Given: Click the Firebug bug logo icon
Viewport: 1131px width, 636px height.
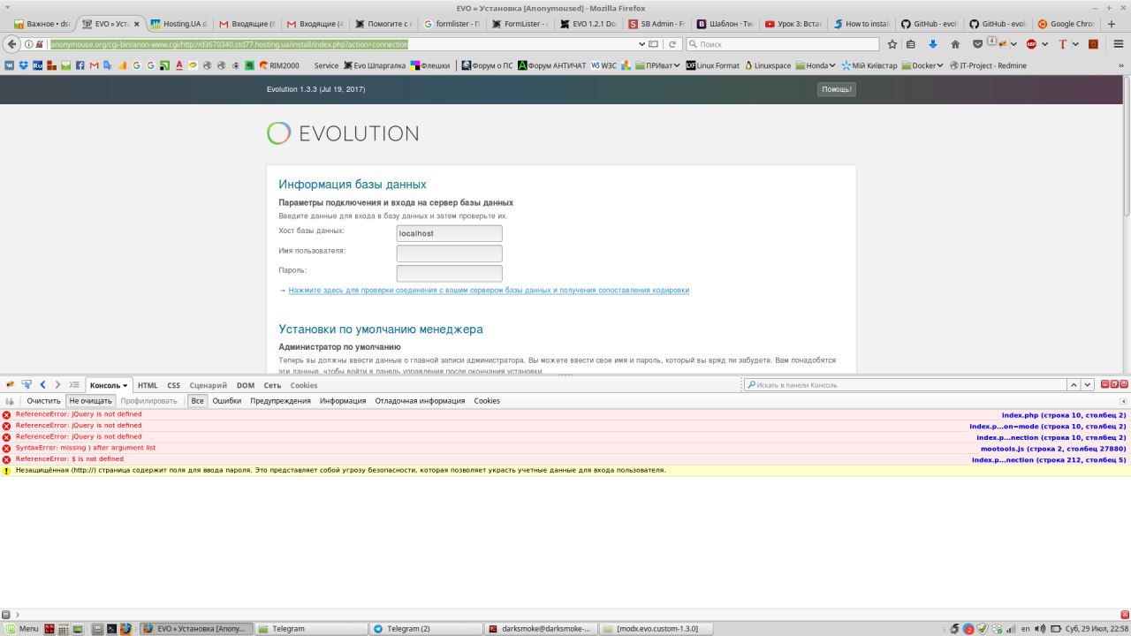Looking at the screenshot, I should (x=11, y=385).
